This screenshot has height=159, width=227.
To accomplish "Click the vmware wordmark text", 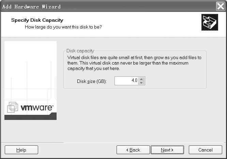I will (37, 108).
